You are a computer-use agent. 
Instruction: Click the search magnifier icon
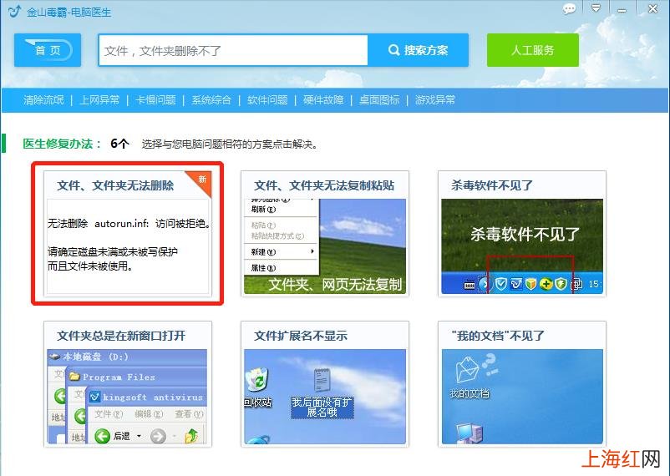pyautogui.click(x=393, y=50)
